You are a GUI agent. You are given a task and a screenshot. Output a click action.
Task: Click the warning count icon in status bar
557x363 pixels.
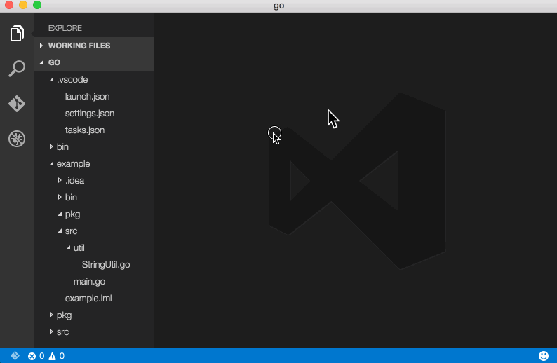52,356
